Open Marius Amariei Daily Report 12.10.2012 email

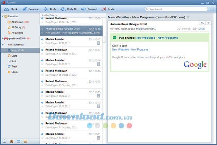pyautogui.click(x=71, y=105)
